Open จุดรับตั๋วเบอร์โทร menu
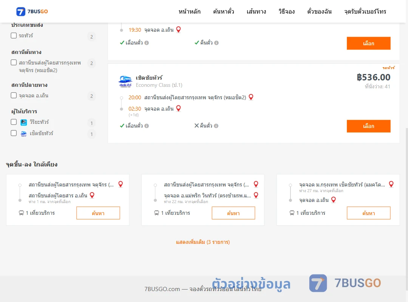Screen dimensions: 408x302 pos(365,11)
